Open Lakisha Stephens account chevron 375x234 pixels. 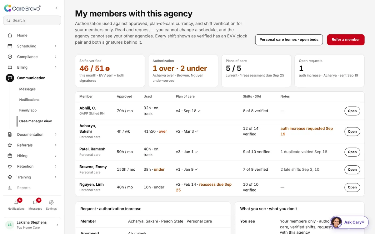[57, 225]
